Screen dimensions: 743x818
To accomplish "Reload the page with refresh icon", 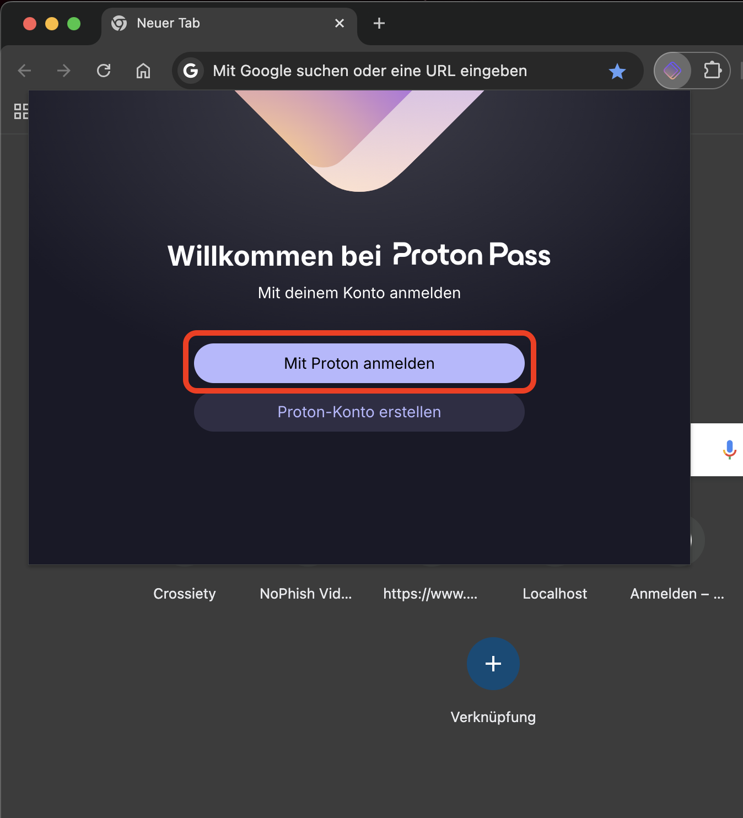I will [x=104, y=71].
